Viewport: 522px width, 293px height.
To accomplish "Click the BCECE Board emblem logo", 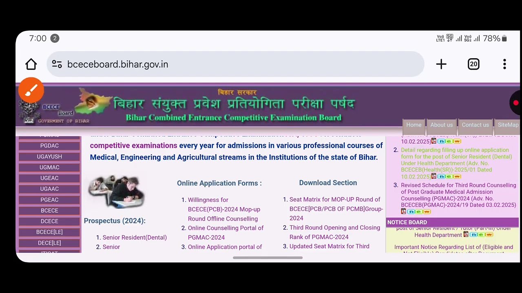I will 29,111.
